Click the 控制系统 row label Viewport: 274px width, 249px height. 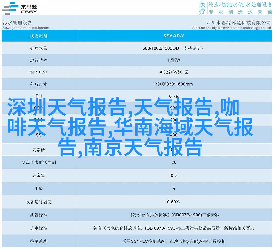(x=39, y=241)
